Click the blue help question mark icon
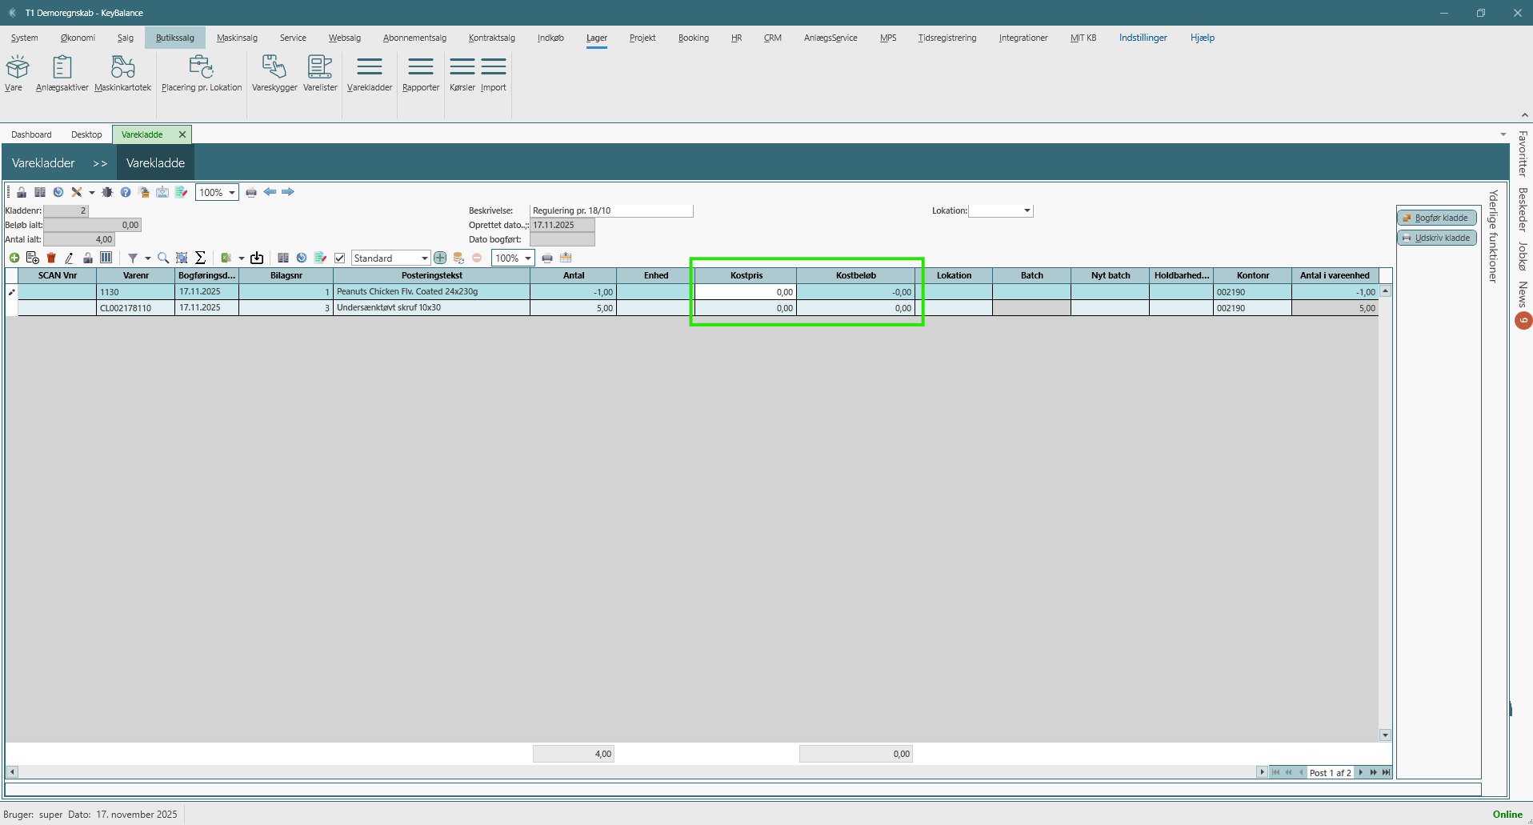This screenshot has width=1533, height=825. coord(126,192)
